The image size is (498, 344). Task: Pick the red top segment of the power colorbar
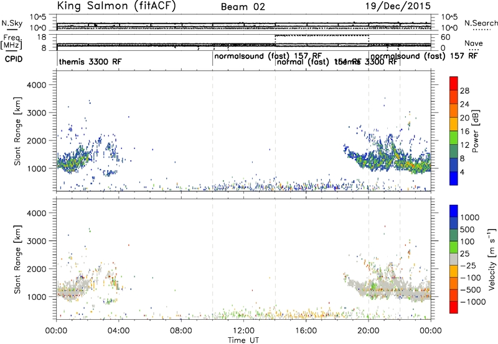pyautogui.click(x=454, y=83)
